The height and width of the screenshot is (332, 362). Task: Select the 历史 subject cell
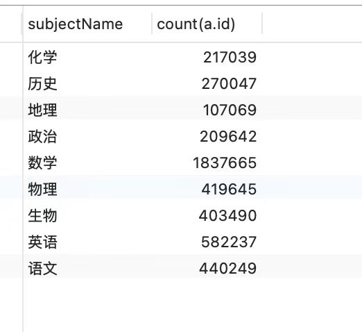click(42, 83)
